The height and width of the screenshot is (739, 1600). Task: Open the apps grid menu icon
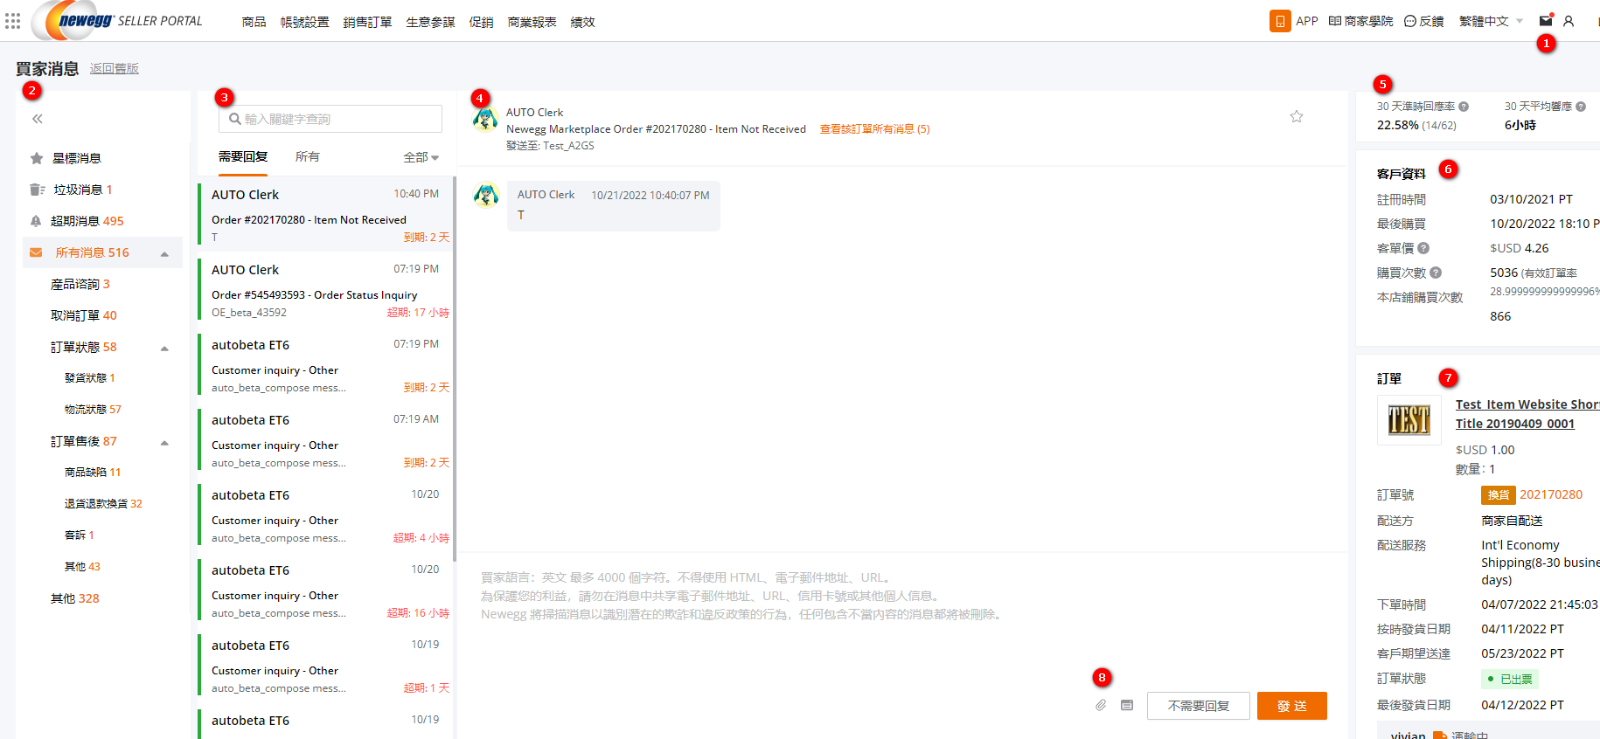point(12,20)
